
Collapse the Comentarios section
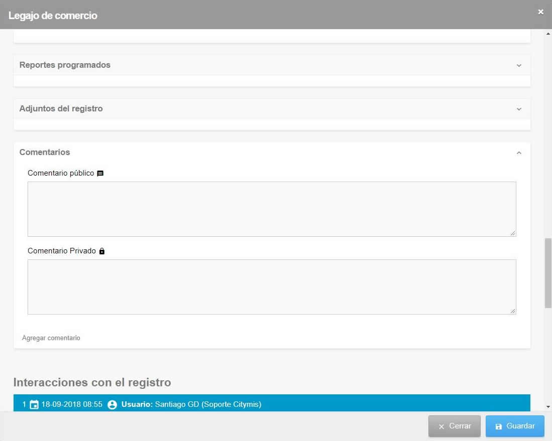click(x=519, y=153)
